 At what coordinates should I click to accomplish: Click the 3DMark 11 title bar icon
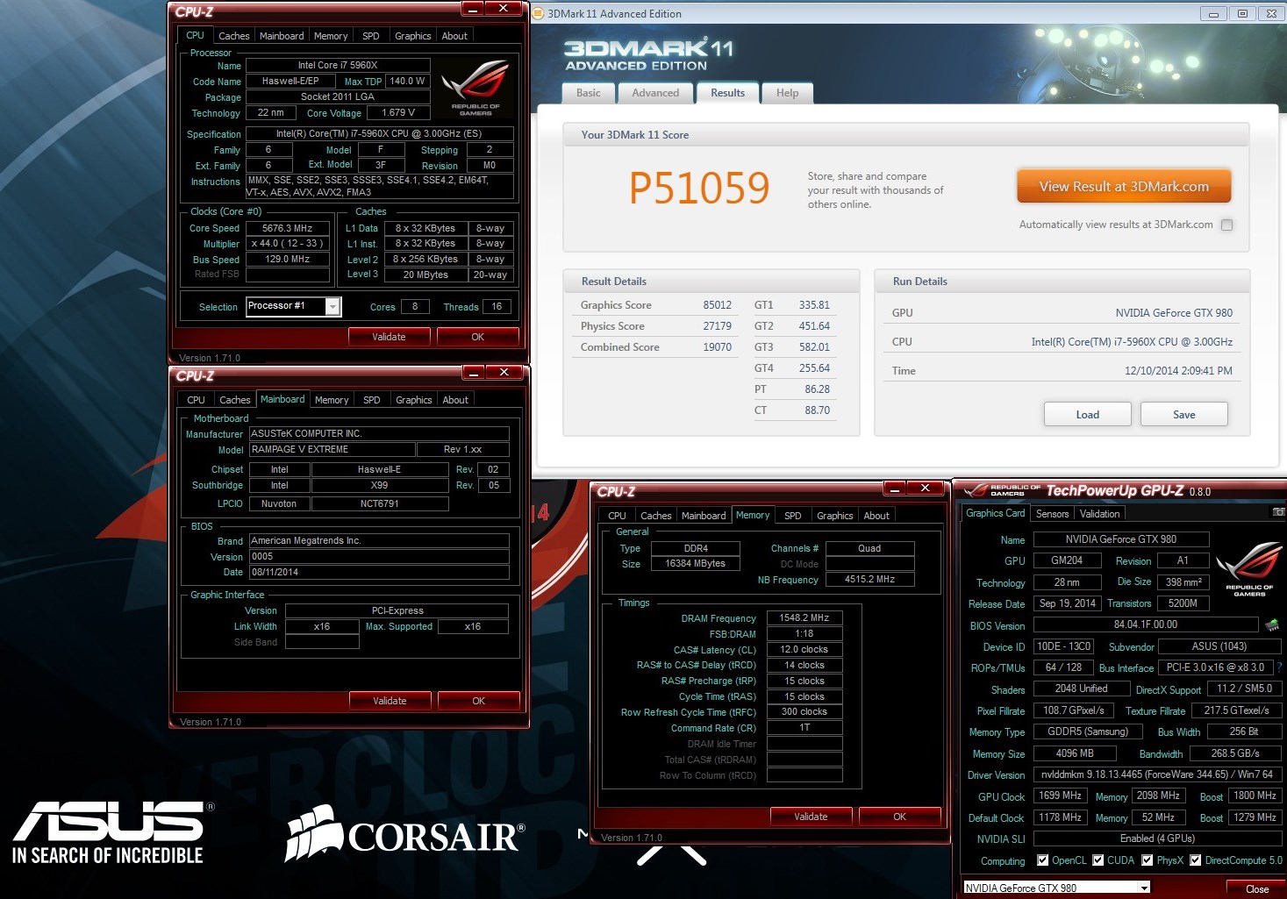pos(539,13)
